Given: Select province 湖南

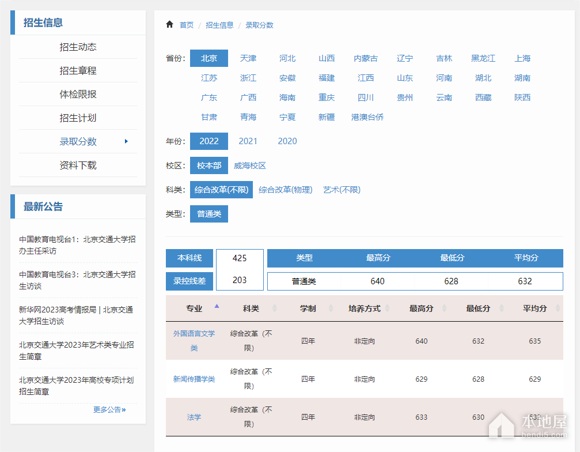Looking at the screenshot, I should tap(522, 78).
